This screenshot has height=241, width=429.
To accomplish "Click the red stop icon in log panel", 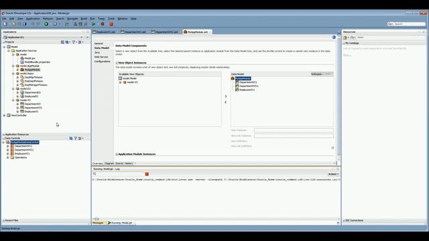I will pos(147,174).
